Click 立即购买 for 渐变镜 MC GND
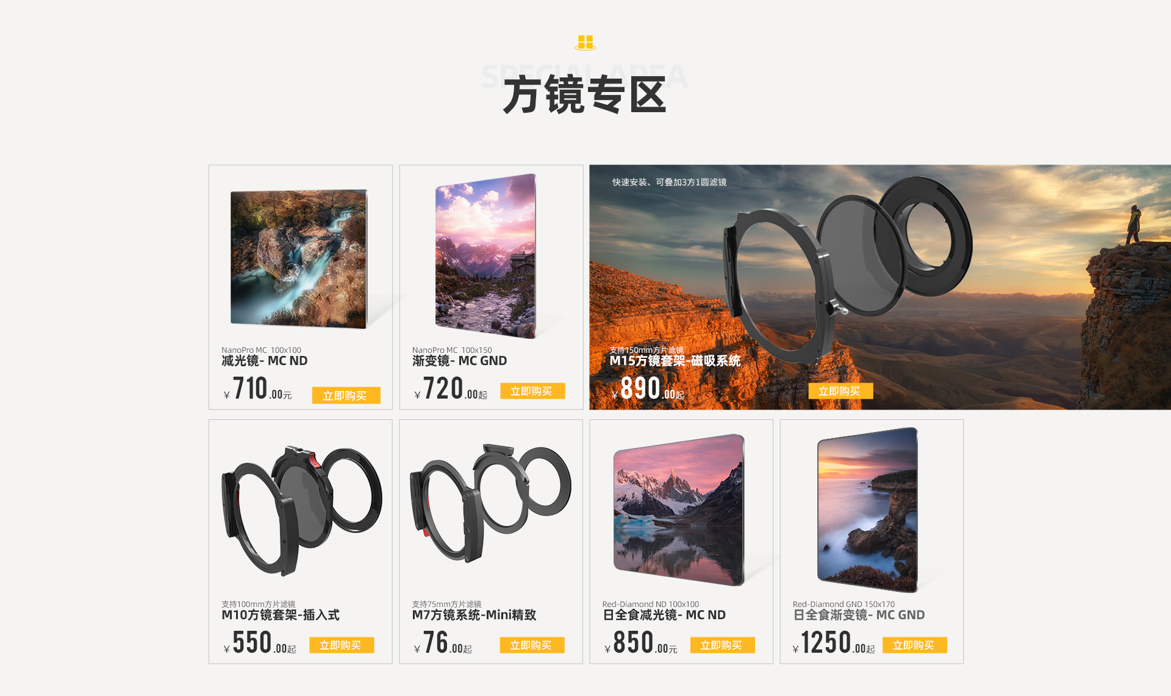Viewport: 1171px width, 696px height. point(532,391)
